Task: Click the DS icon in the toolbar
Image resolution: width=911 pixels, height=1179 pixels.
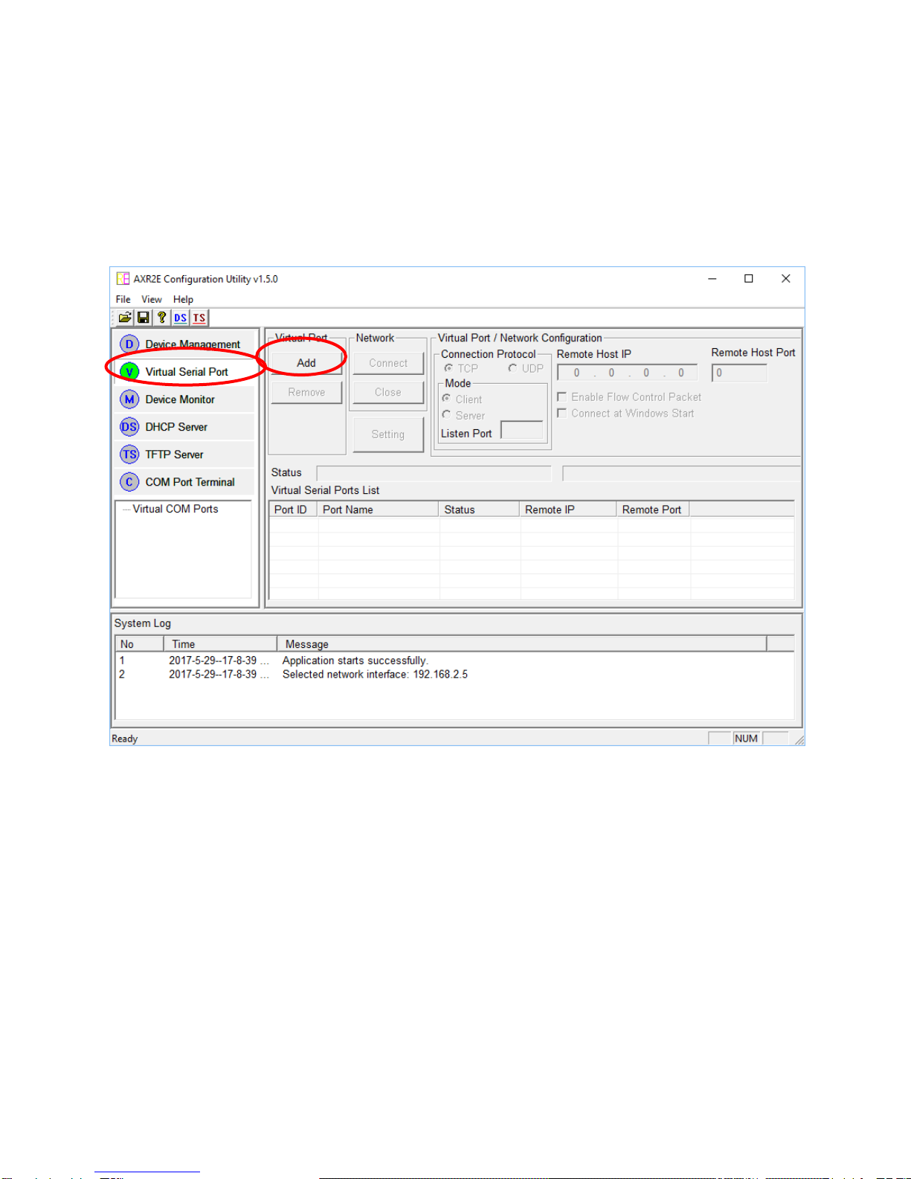Action: [180, 318]
